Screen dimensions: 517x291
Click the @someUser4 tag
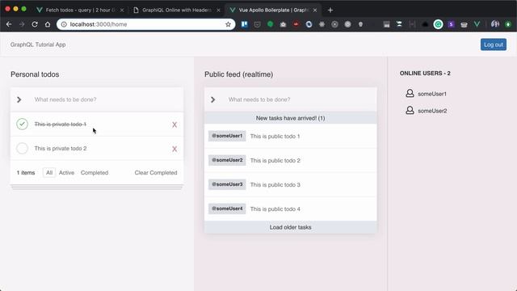227,209
